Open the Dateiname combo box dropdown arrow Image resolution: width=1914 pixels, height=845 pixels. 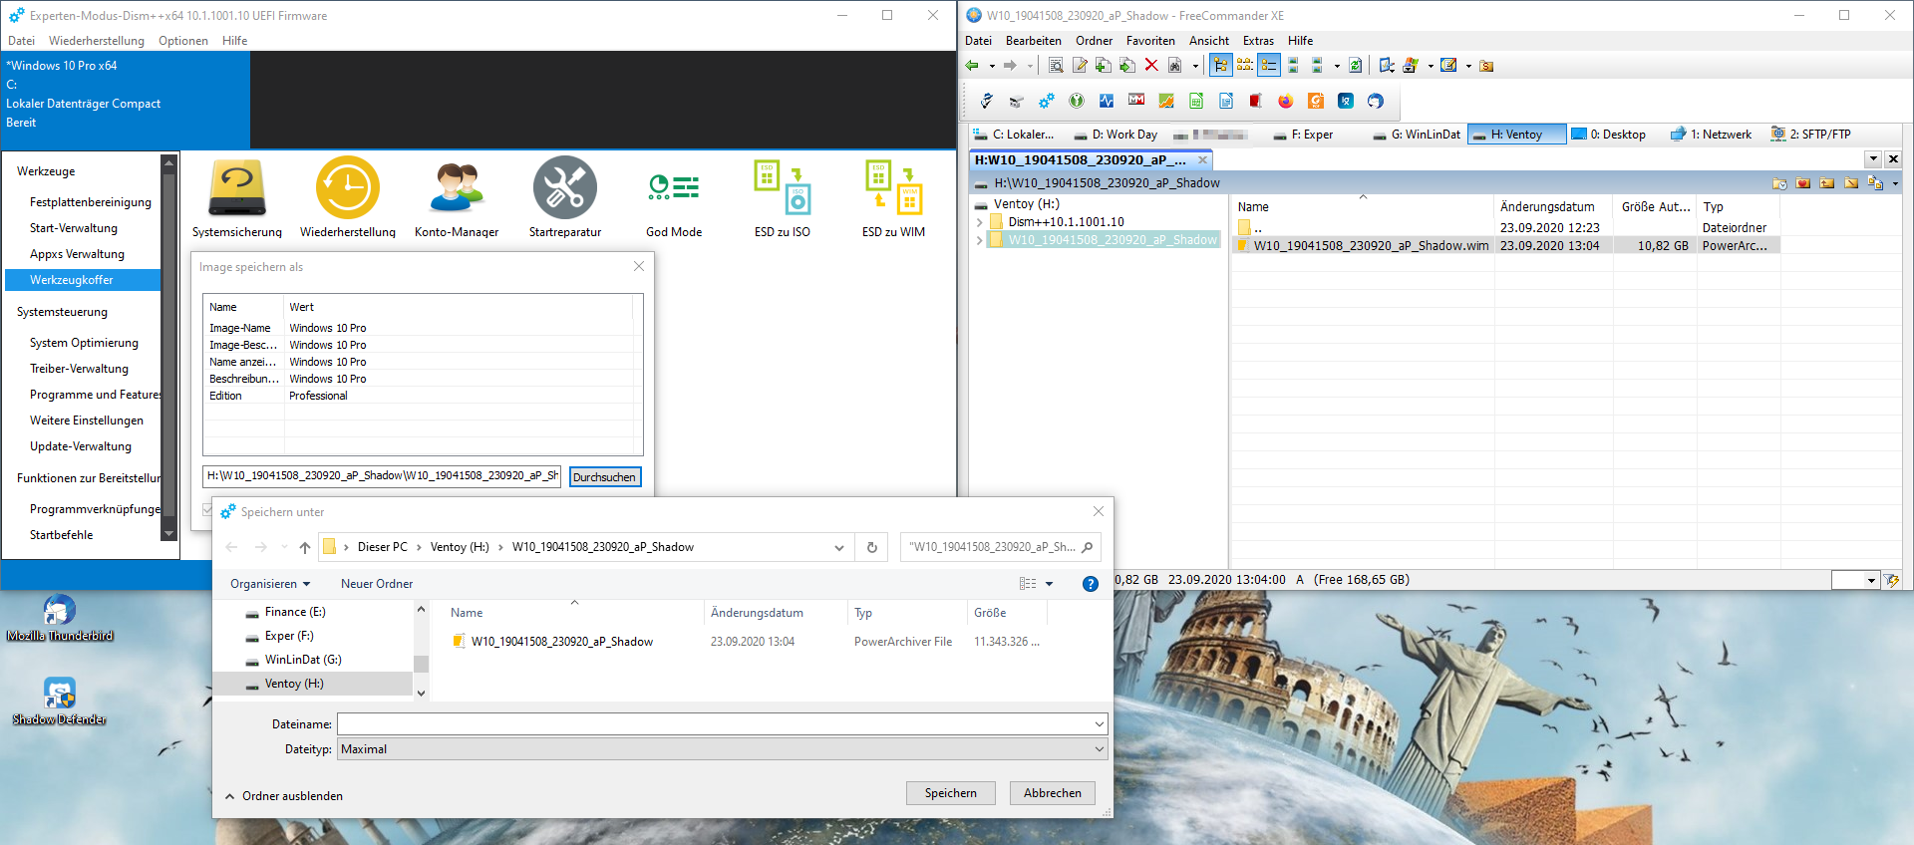pyautogui.click(x=1100, y=724)
